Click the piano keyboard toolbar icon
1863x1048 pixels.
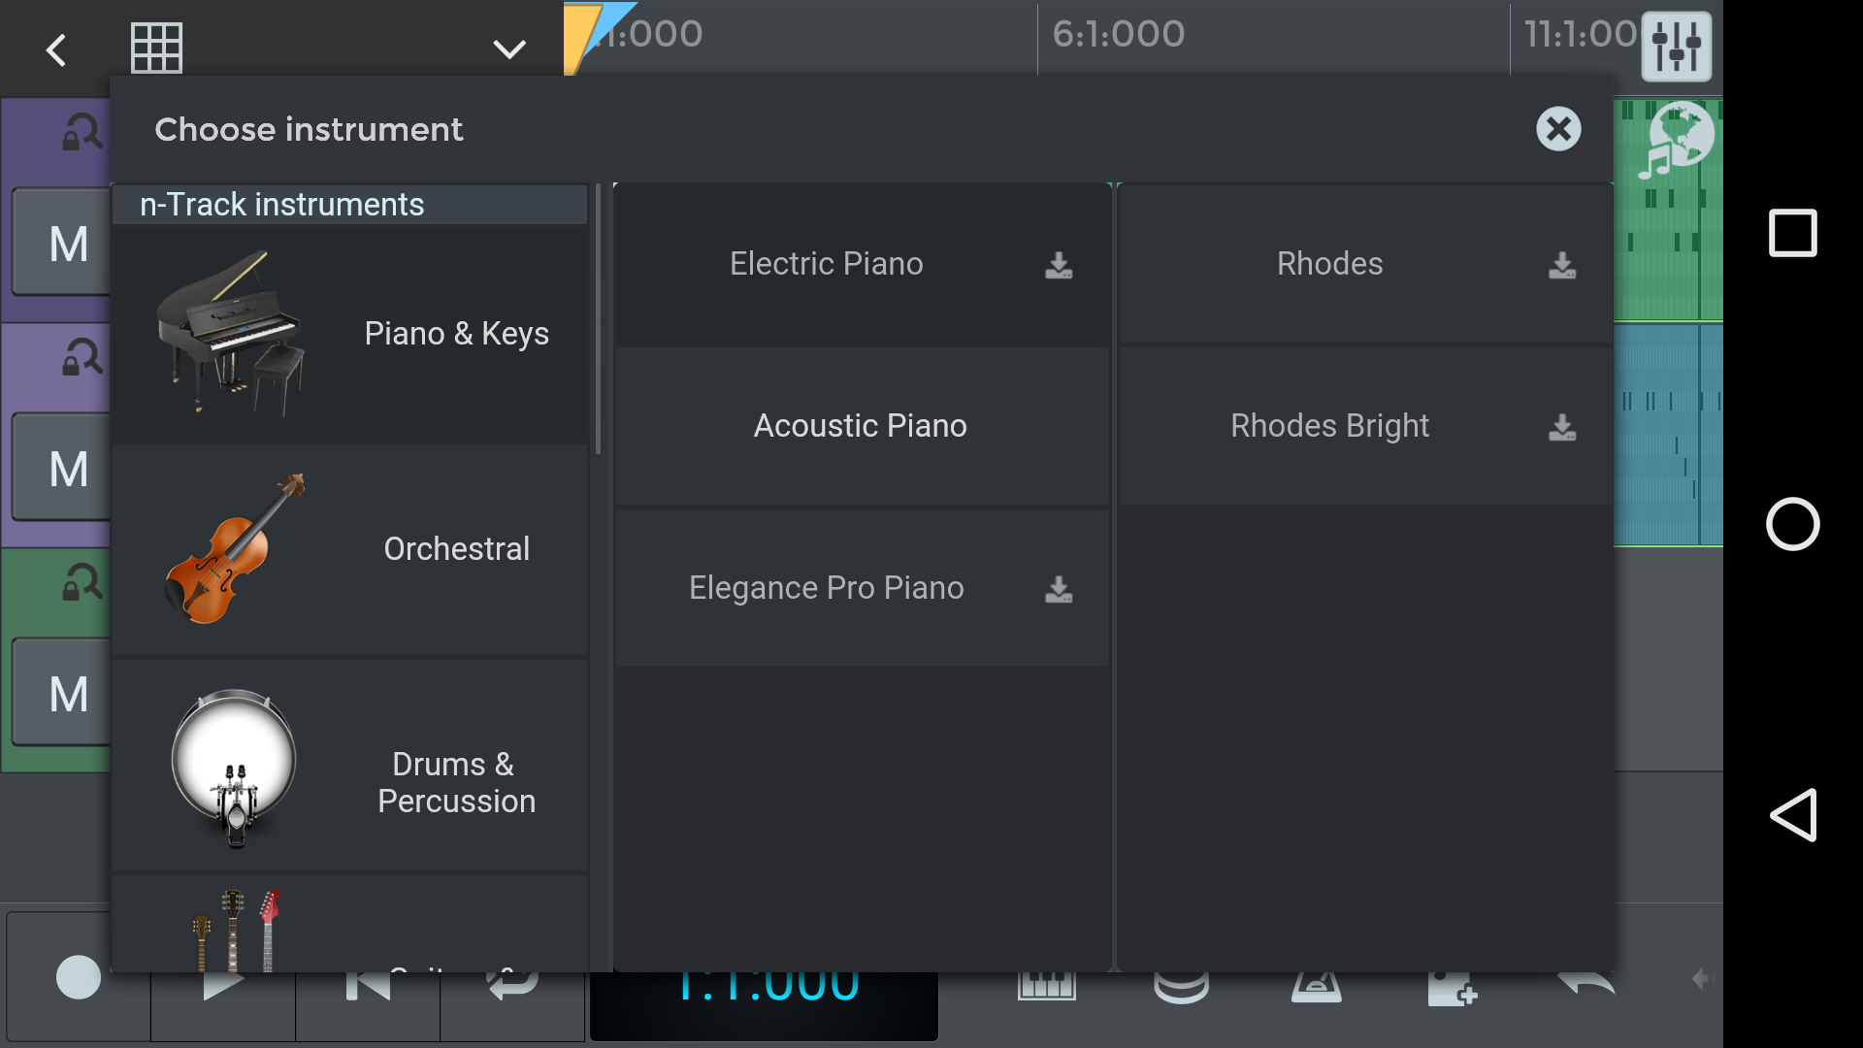pos(1048,983)
